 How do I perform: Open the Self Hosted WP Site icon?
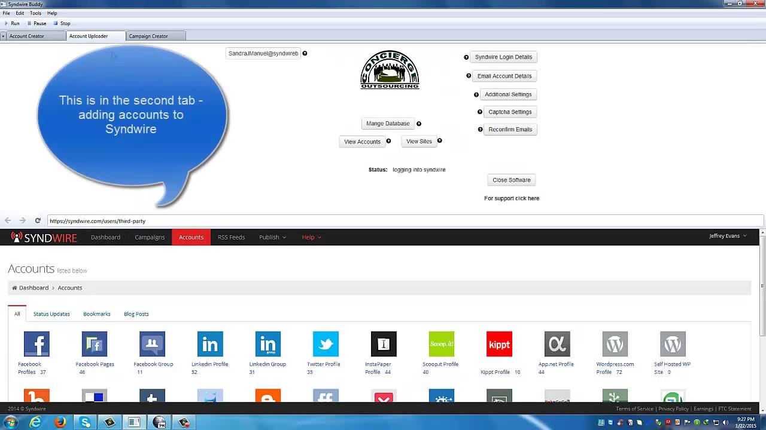pos(673,344)
